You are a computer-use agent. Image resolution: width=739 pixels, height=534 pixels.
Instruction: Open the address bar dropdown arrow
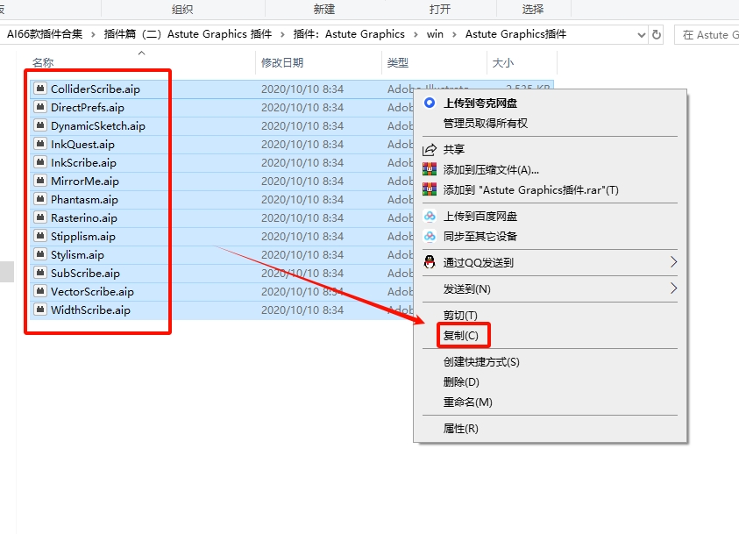pos(641,34)
